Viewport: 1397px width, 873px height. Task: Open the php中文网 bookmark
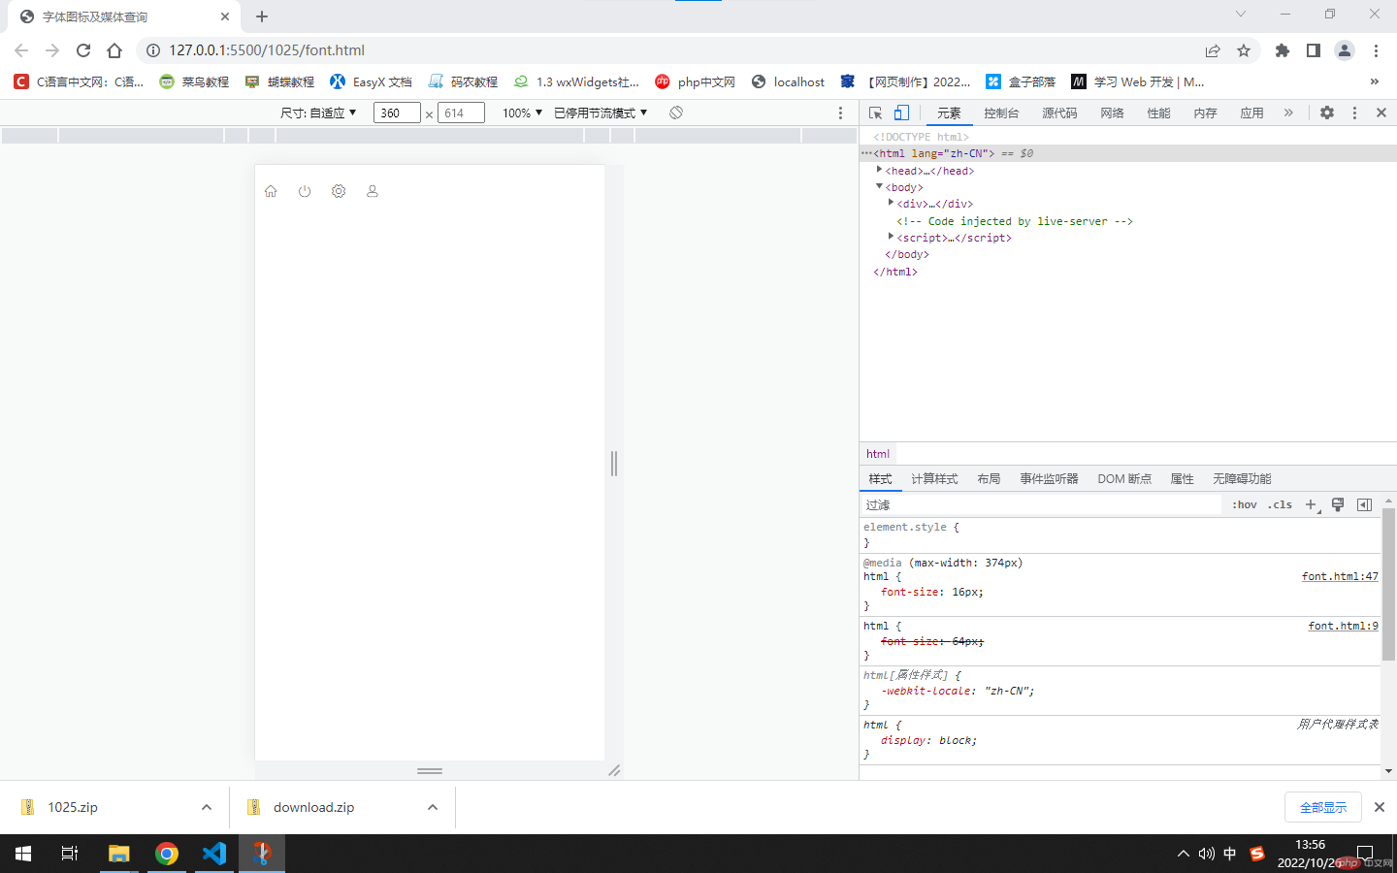point(695,81)
